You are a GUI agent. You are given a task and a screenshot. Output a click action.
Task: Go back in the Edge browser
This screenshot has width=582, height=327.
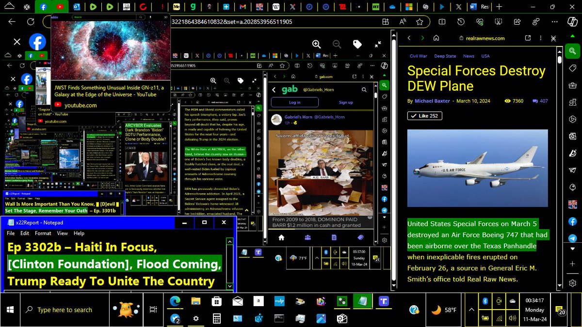pyautogui.click(x=12, y=22)
